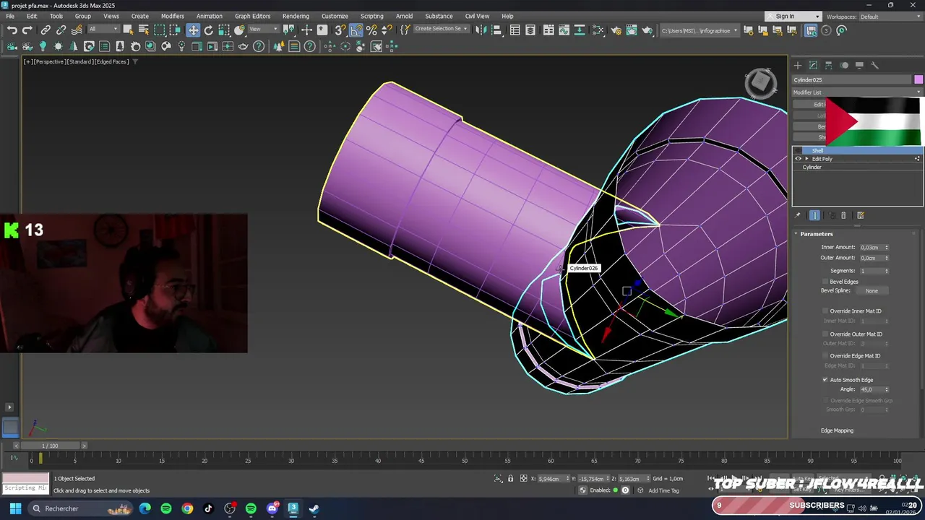
Task: Open the View reference coordinate dropdown
Action: point(264,30)
